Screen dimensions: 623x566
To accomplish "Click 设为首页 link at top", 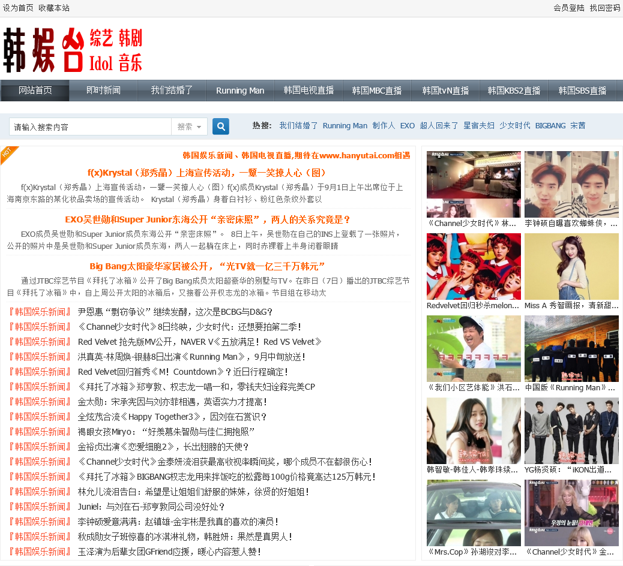I will coord(18,8).
